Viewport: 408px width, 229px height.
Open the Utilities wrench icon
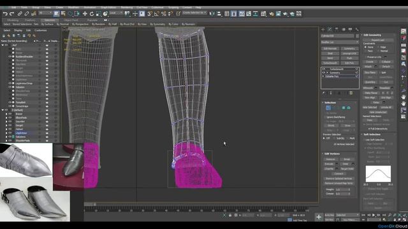357,29
